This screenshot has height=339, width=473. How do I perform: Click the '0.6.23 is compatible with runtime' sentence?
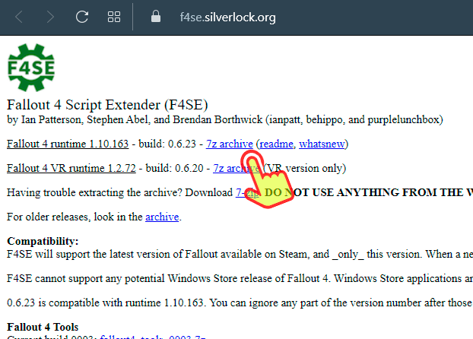point(240,303)
